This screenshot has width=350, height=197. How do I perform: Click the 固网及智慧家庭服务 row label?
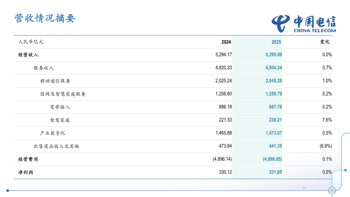coord(63,94)
